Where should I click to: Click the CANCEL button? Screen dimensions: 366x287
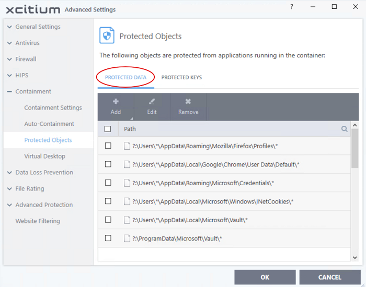pos(330,277)
